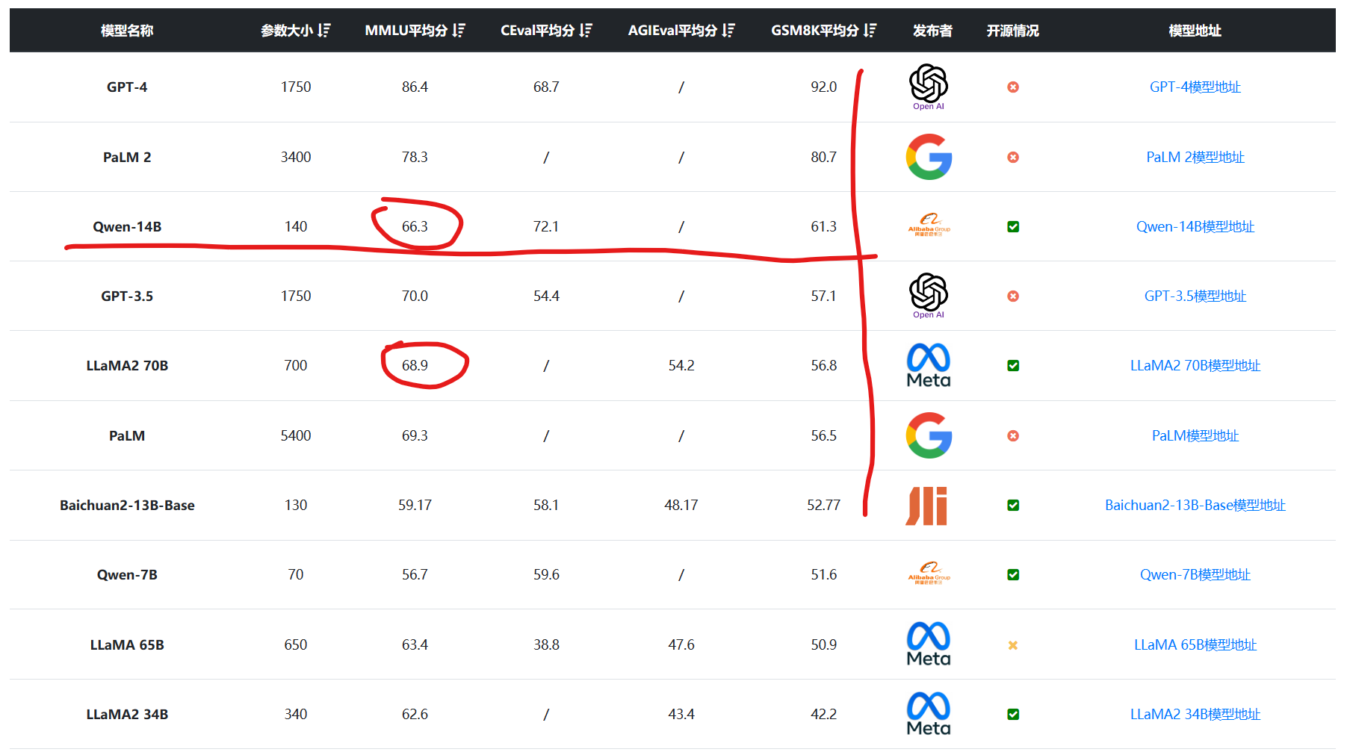Click the 48.17 AGIEval score cell
Viewport: 1347px width, 755px height.
[681, 505]
